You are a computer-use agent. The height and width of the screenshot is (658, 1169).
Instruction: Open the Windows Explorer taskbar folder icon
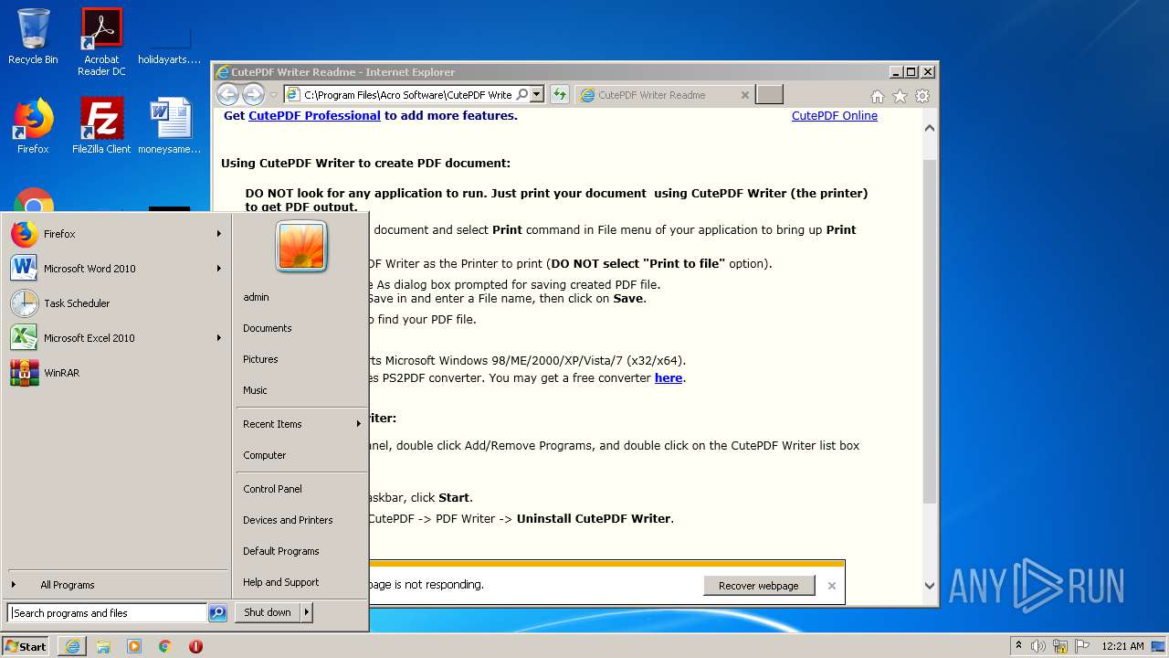click(x=103, y=646)
